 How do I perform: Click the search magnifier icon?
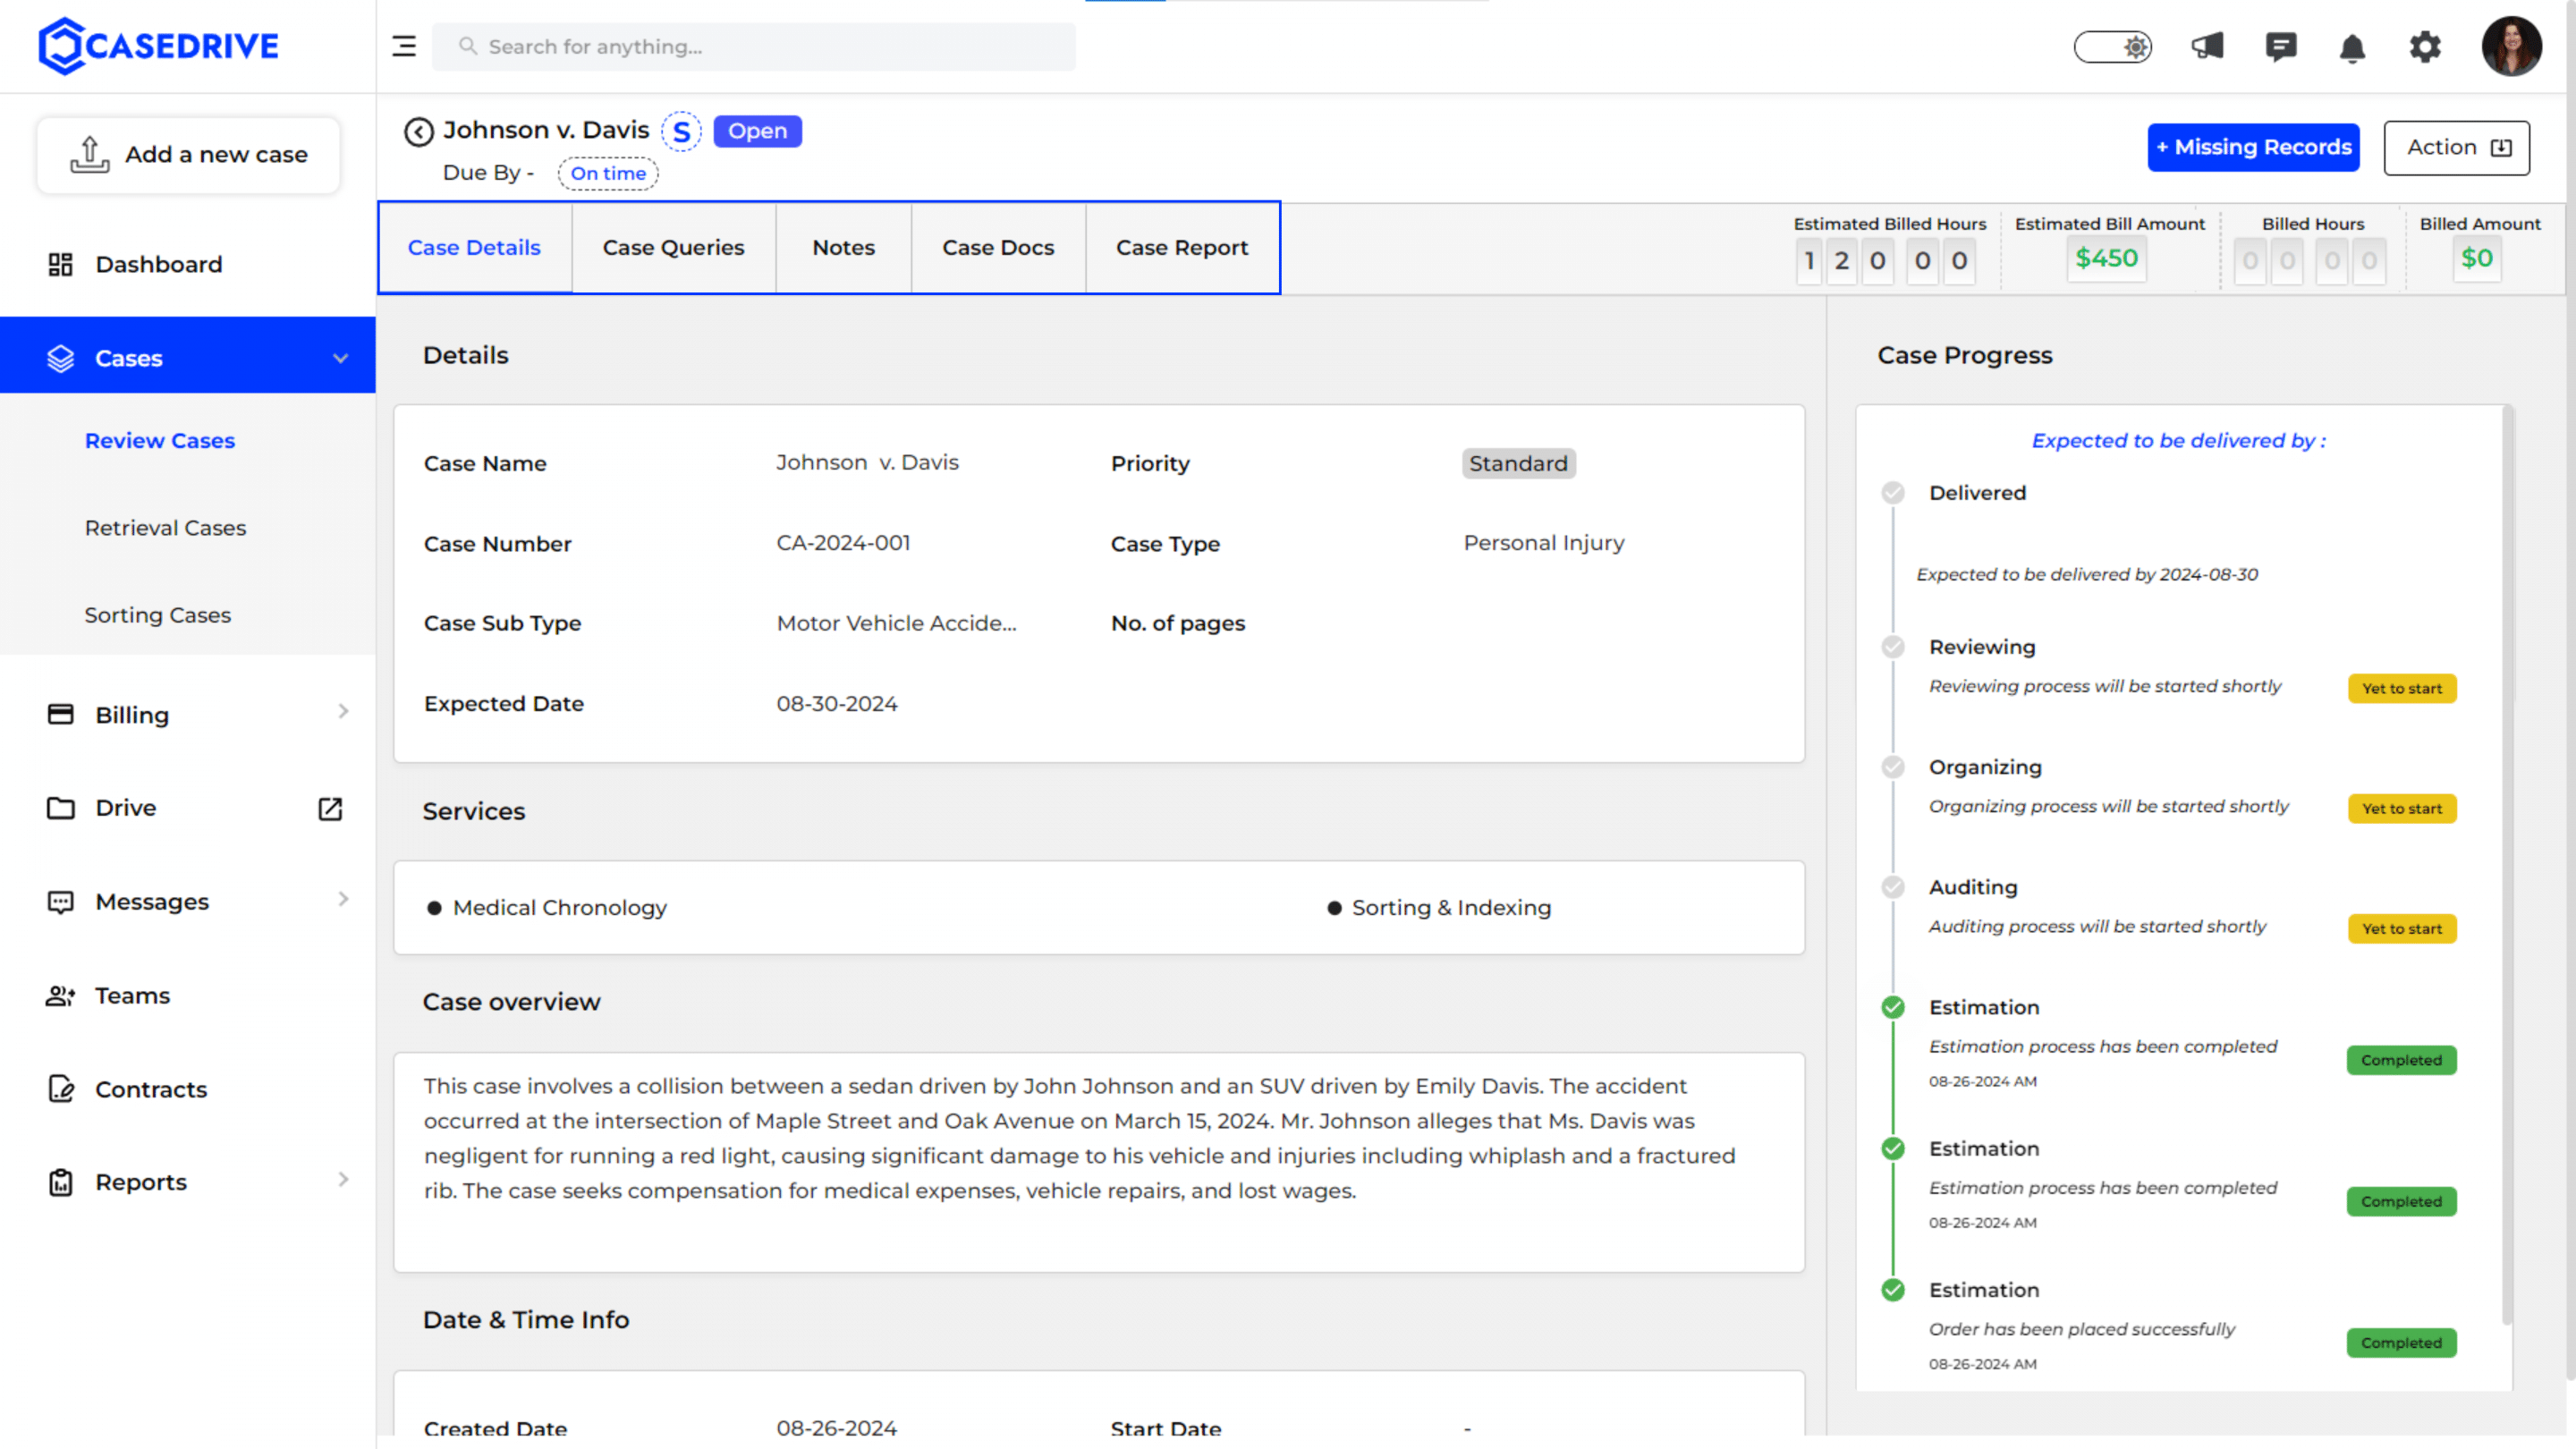tap(467, 46)
